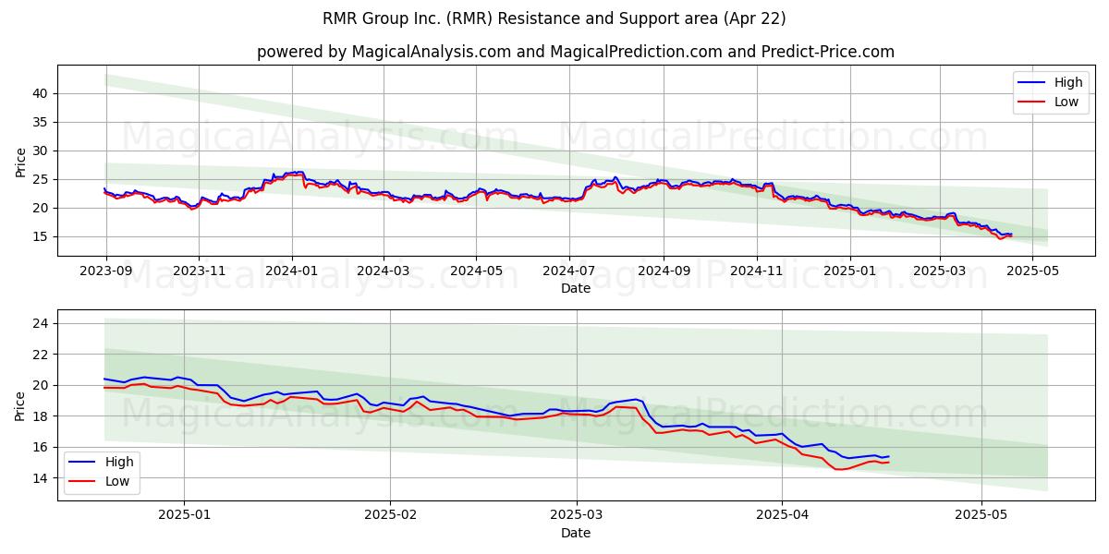Click the bottom chart 'Date' axis label
Image resolution: width=1109 pixels, height=554 pixels.
pyautogui.click(x=576, y=533)
